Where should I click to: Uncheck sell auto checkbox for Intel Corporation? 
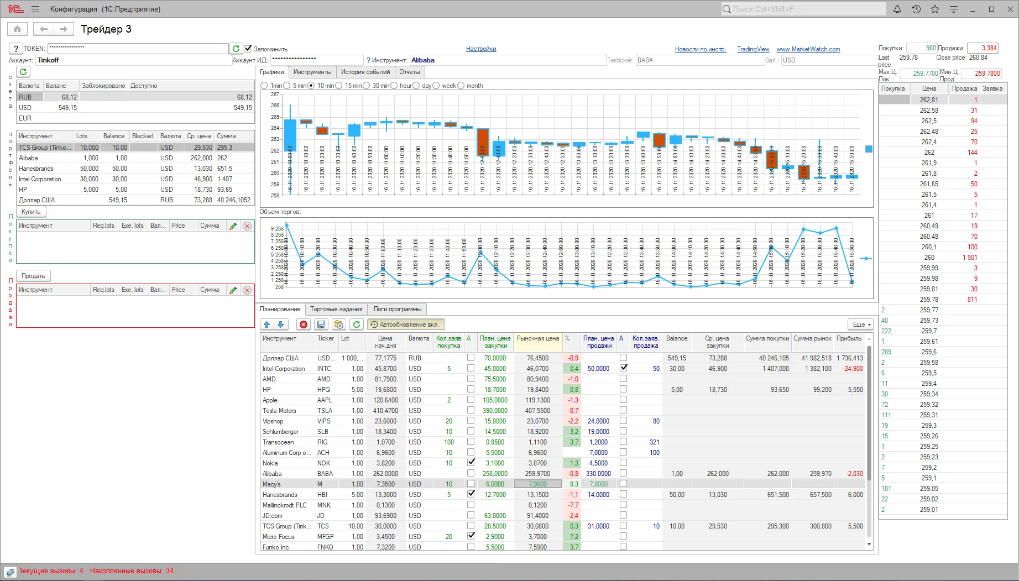click(624, 368)
